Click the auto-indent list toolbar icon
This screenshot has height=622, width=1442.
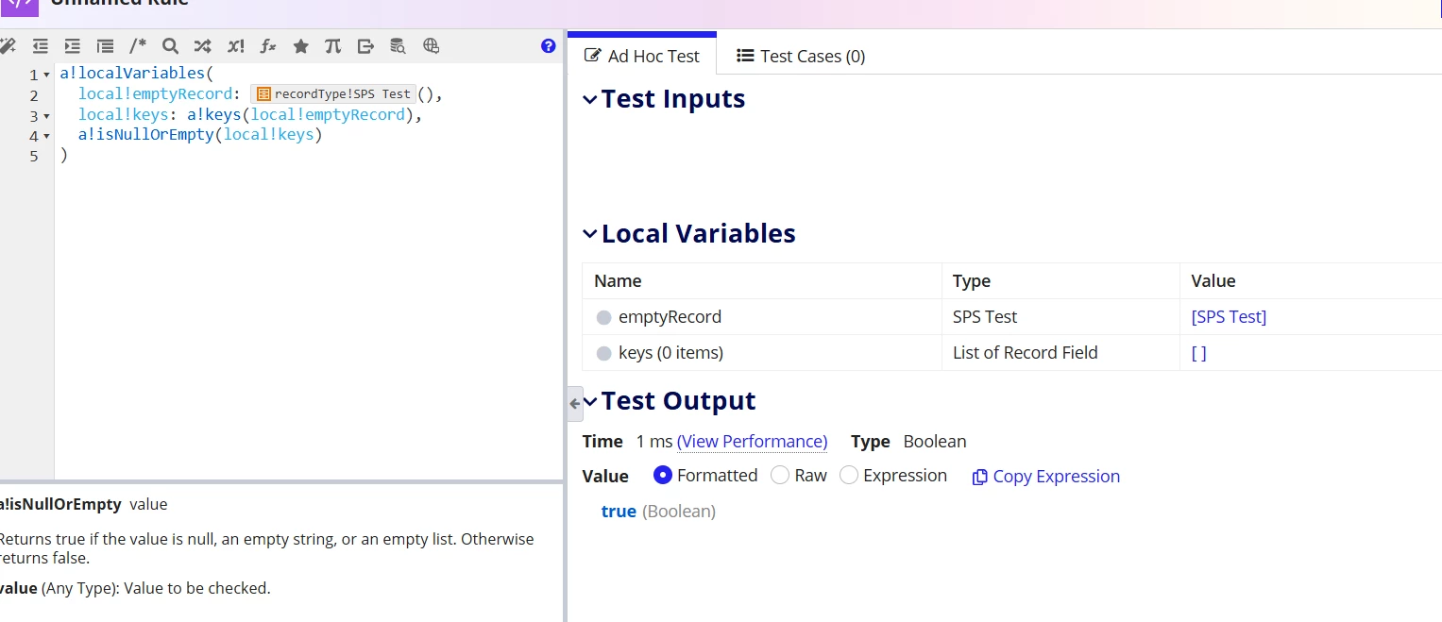point(105,46)
